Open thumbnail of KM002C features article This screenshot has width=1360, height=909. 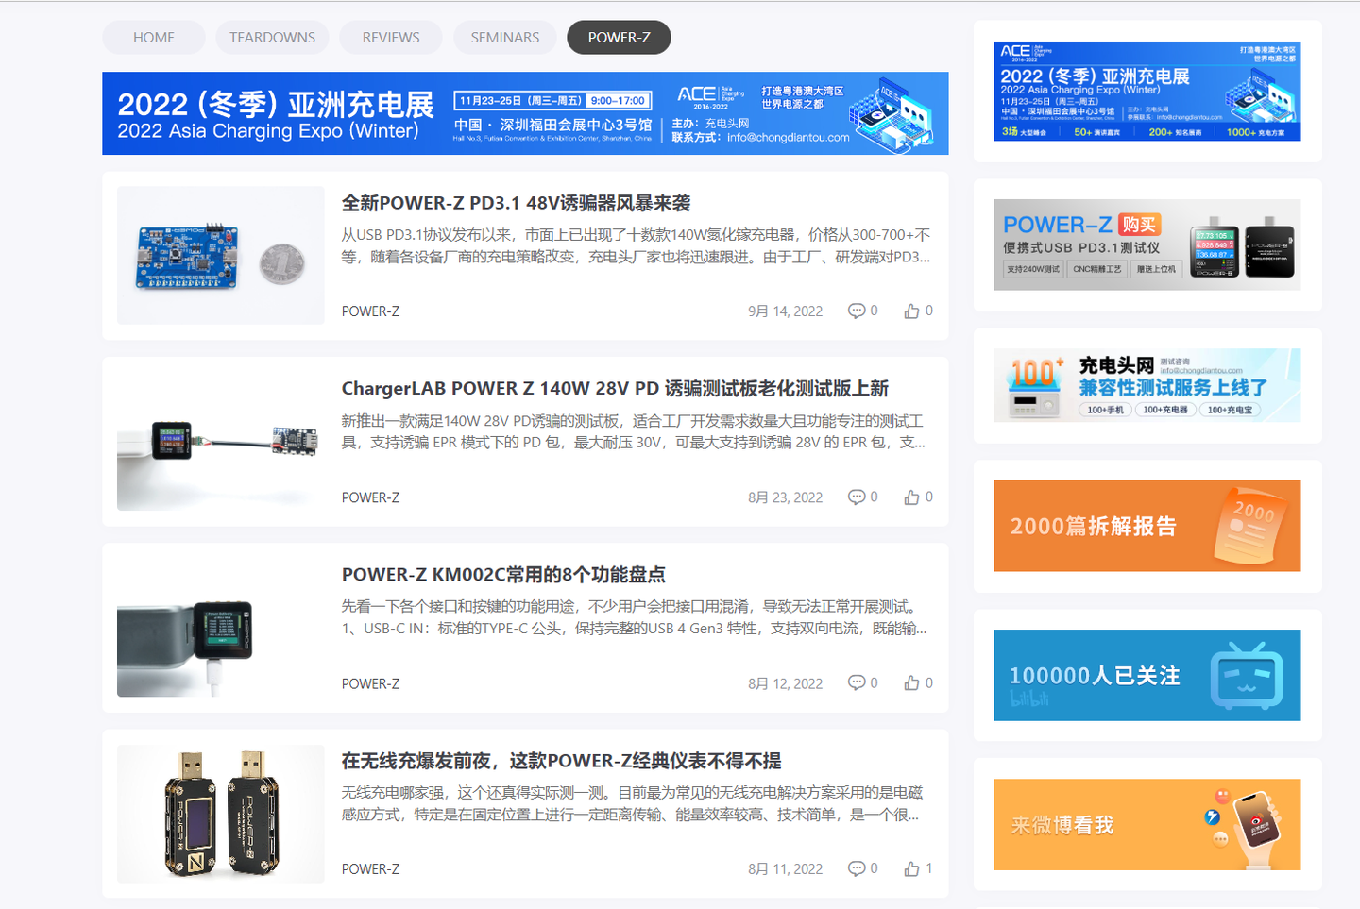click(x=221, y=628)
